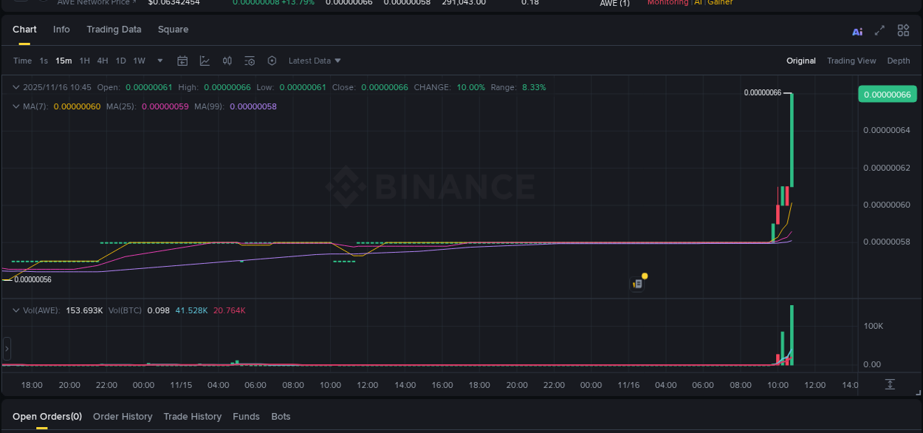Collapse the Vol indicator row chevron
This screenshot has height=433, width=923.
[x=16, y=310]
